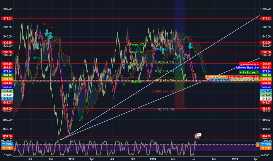Click the BUY annotation text
The height and width of the screenshot is (161, 273).
coord(36,58)
